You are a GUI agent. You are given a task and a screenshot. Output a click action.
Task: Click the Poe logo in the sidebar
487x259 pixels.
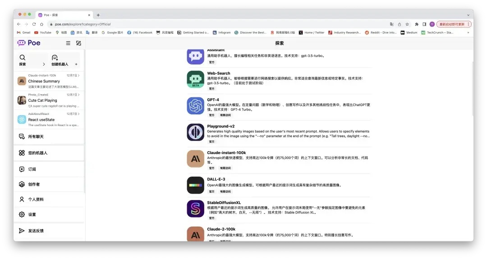[x=28, y=43]
